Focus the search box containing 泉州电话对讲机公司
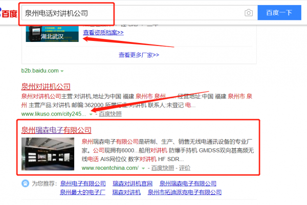Viewport: 307px width, 205px height. (128, 13)
